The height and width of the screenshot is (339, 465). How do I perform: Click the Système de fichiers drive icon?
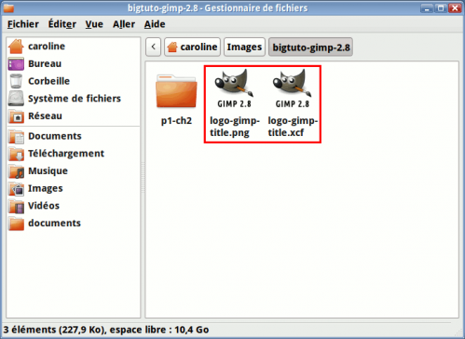click(16, 99)
